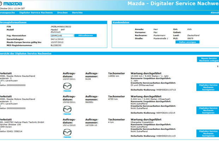The width and height of the screenshot is (219, 141).
Task: Click the Garantiebeginn date 24/11/2010
Action: [x=57, y=39]
